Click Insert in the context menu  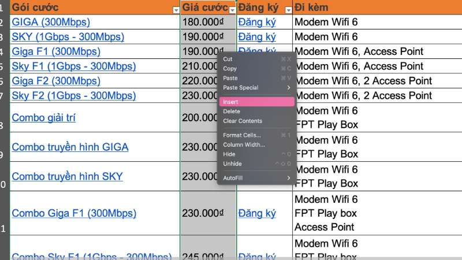pos(231,102)
